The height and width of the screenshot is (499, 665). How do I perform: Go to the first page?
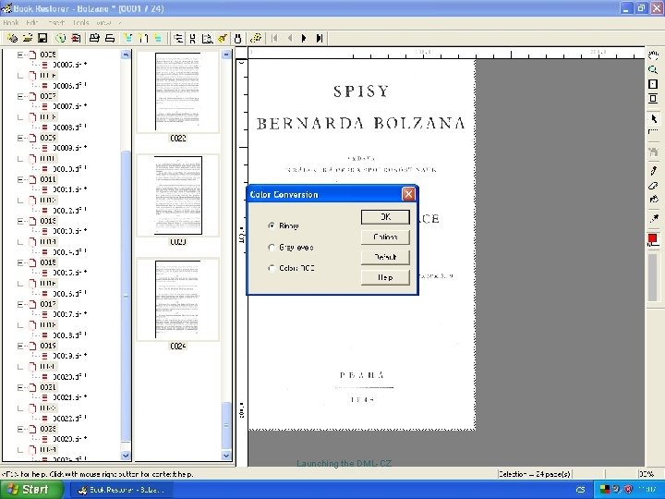tap(274, 39)
